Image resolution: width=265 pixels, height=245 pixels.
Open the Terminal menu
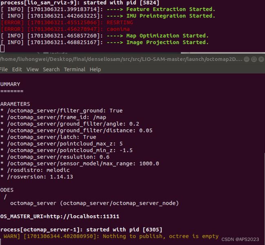coord(75,69)
